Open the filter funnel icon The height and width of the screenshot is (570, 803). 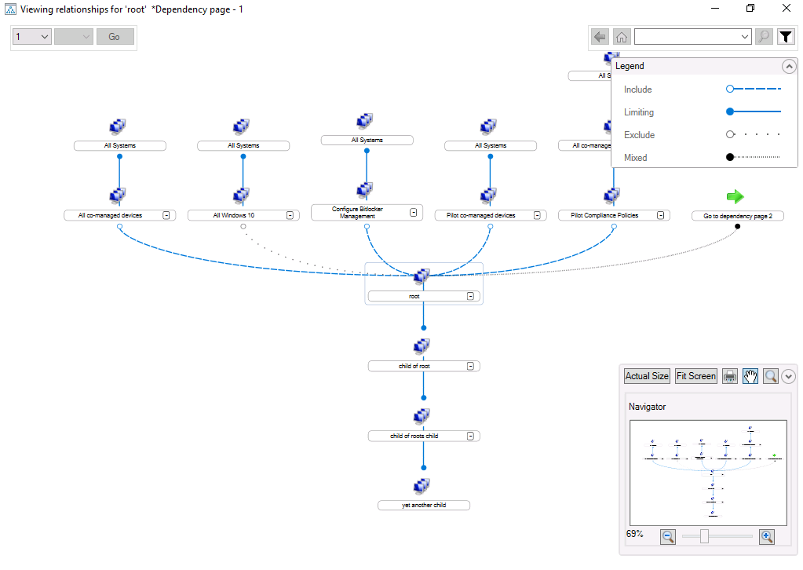[786, 37]
